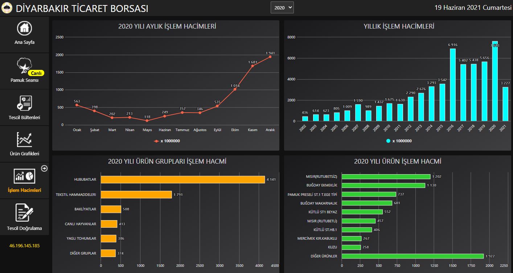The image size is (513, 273).
Task: Click the İşlem Hacimleri menu label
Action: tap(24, 190)
